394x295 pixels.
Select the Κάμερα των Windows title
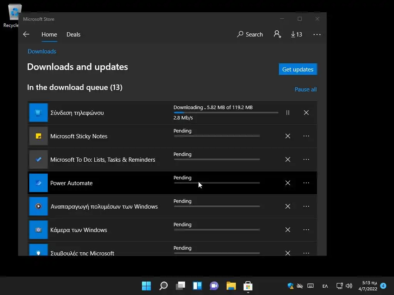tap(78, 230)
